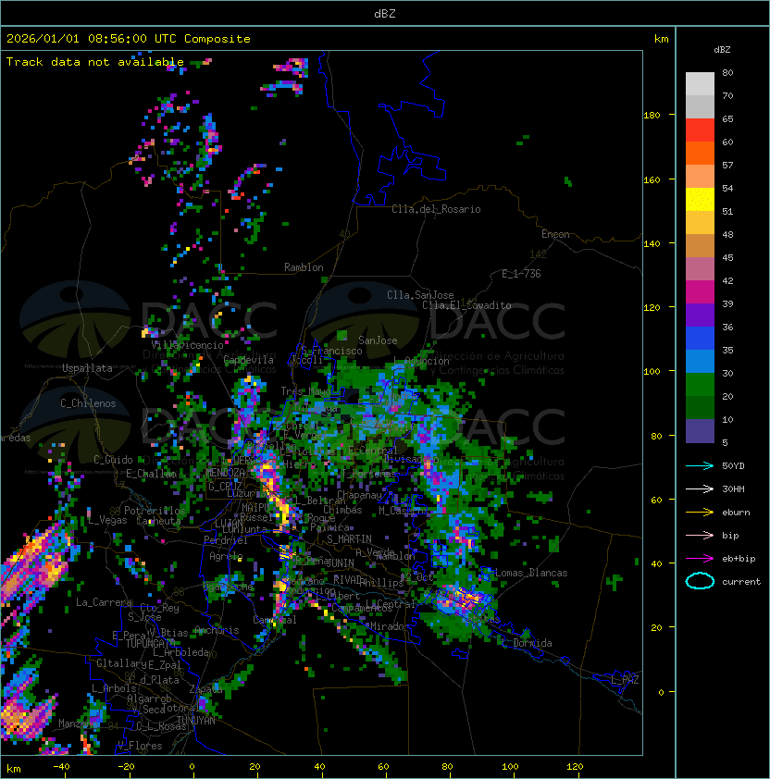The width and height of the screenshot is (770, 779).
Task: Click the 'Capdevila' map label
Action: 249,360
